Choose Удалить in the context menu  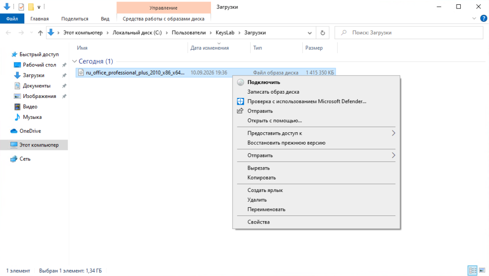[x=316, y=200]
